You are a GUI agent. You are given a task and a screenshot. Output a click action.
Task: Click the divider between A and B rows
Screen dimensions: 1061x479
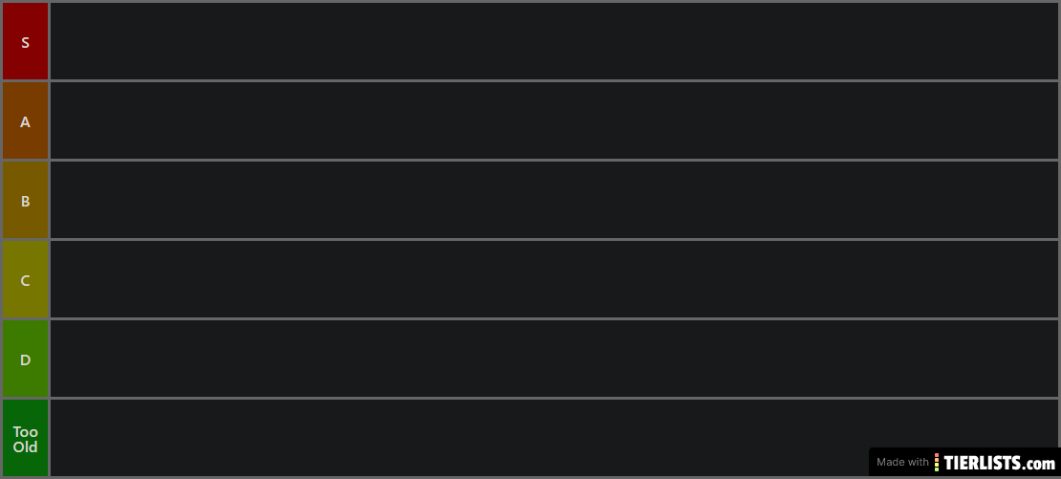pyautogui.click(x=553, y=160)
